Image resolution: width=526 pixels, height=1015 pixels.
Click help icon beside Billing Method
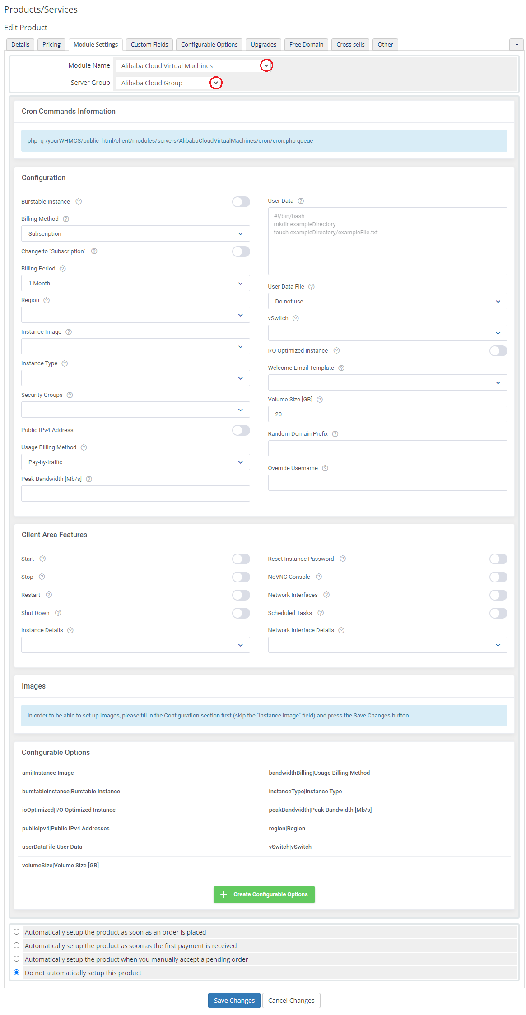pos(66,219)
